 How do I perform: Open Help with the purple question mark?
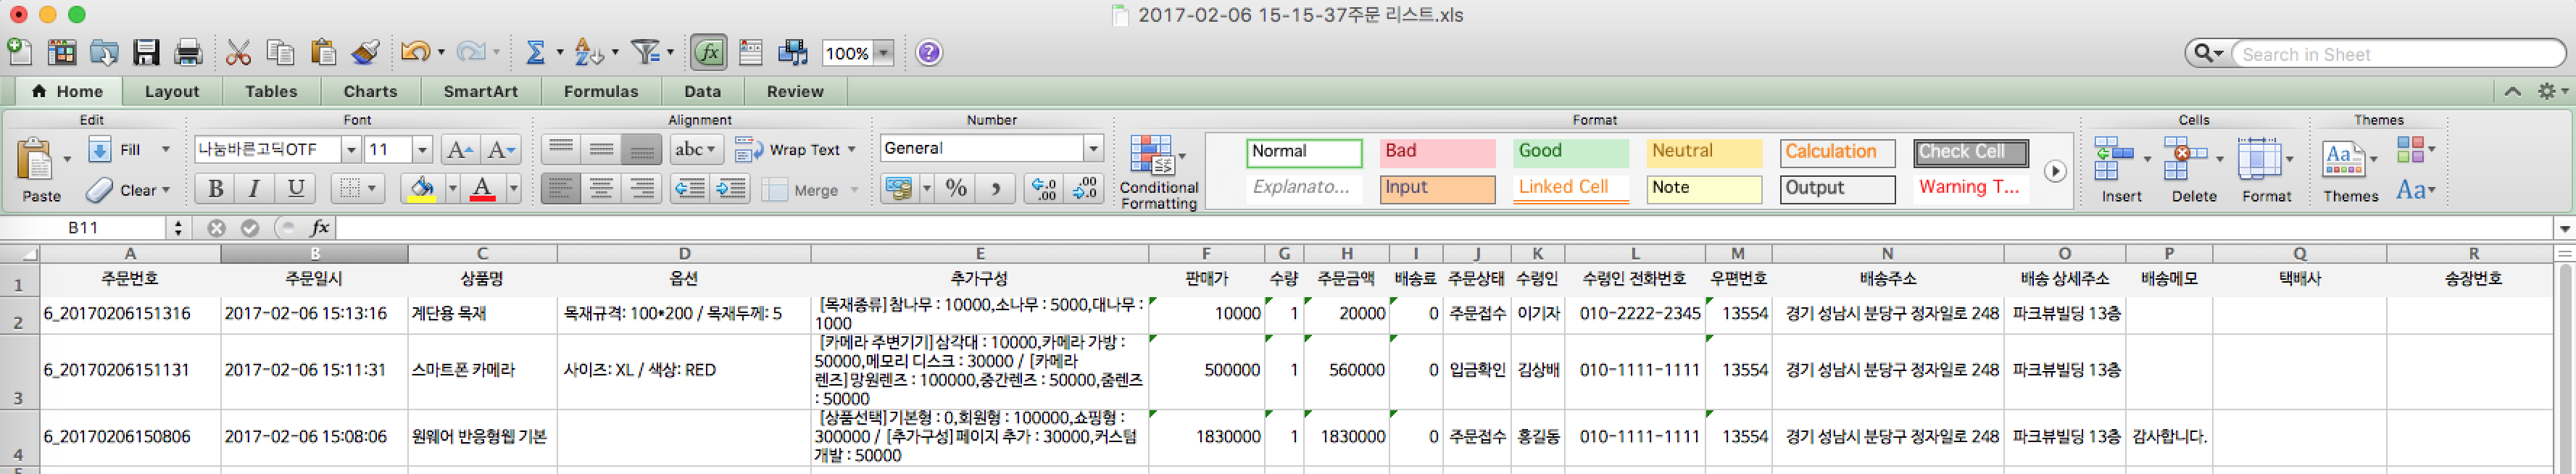(928, 53)
